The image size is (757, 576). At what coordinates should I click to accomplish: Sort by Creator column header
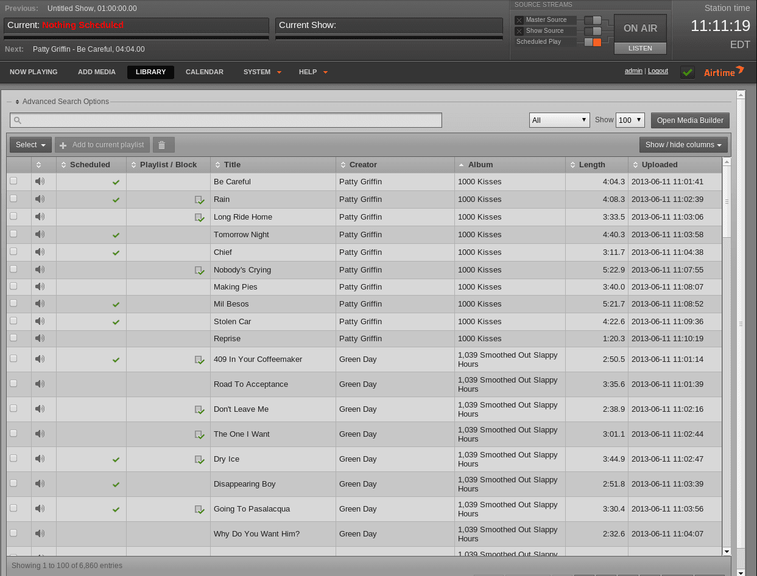[395, 164]
